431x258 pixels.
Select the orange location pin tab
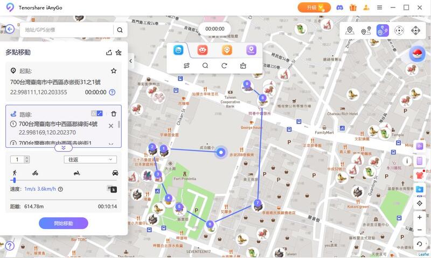(x=227, y=50)
